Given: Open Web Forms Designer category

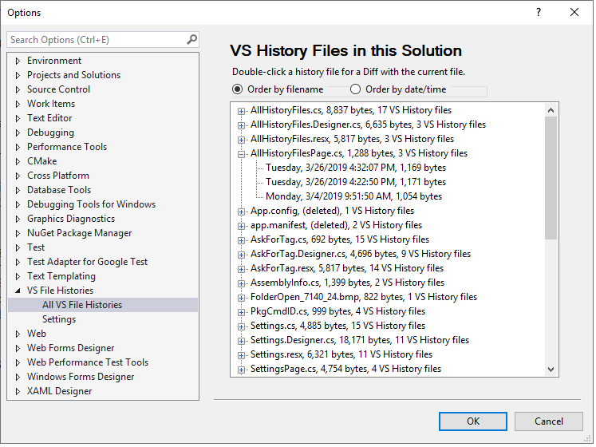Looking at the screenshot, I should coord(70,348).
